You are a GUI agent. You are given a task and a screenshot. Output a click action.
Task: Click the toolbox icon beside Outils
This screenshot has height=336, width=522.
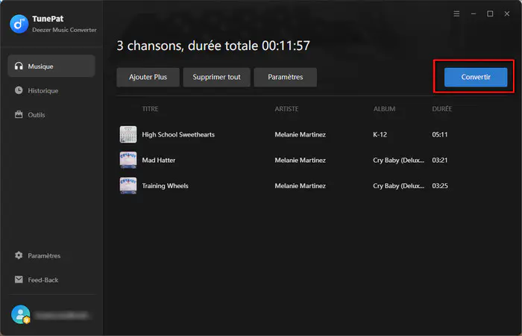click(19, 114)
